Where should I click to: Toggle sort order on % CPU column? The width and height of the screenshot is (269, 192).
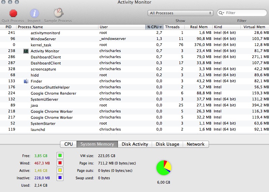pos(154,27)
